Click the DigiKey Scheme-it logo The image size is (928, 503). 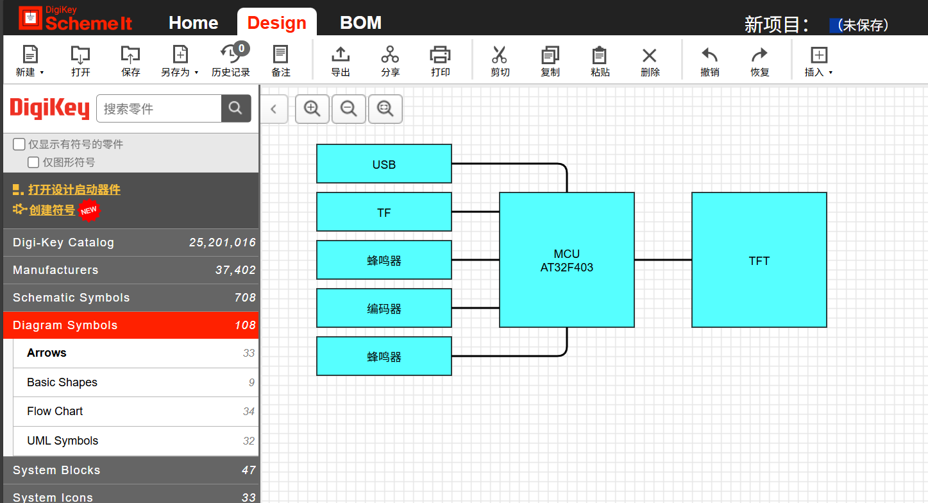coord(76,19)
